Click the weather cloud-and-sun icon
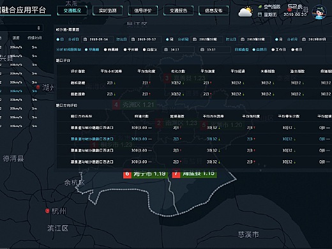332x249 pixels. click(245, 12)
